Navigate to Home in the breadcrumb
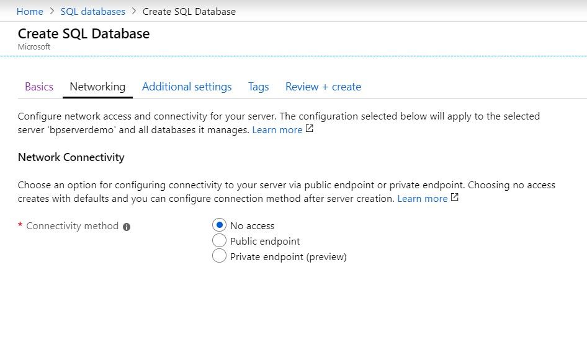The height and width of the screenshot is (353, 587). [30, 11]
